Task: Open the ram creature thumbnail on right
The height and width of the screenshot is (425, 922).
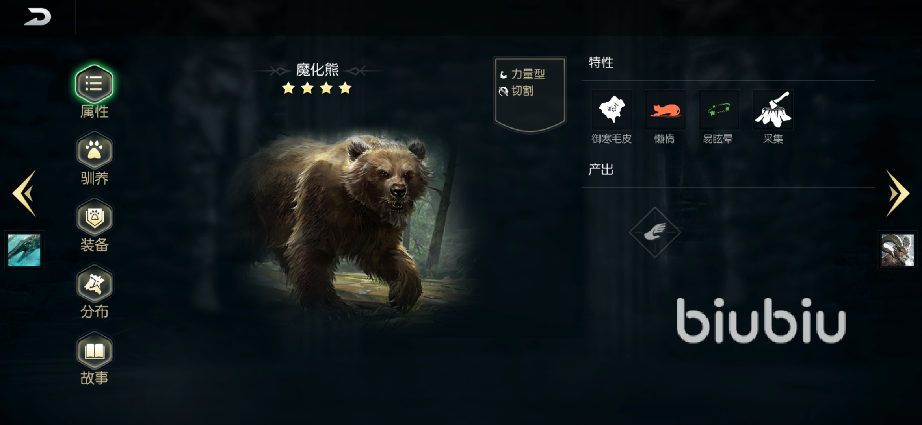Action: [898, 250]
